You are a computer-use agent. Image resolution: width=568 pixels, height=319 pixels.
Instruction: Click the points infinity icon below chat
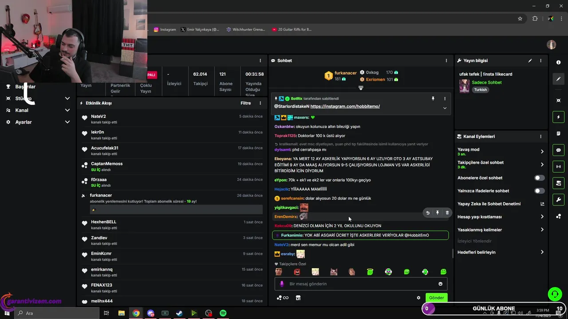pyautogui.click(x=283, y=298)
